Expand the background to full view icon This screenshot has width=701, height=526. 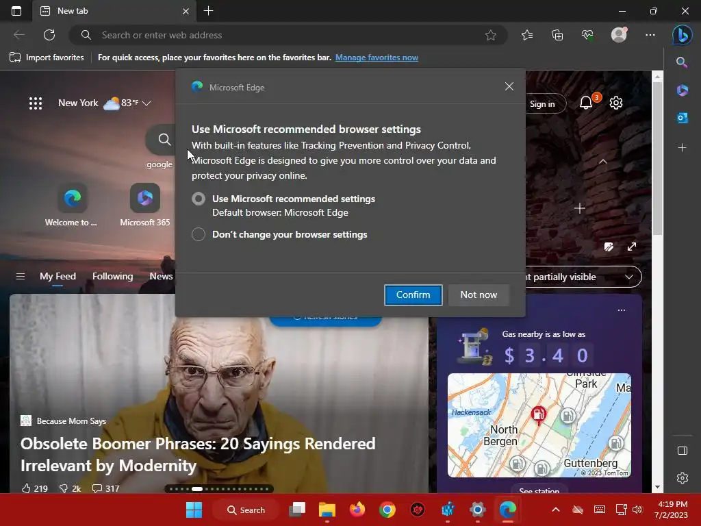pyautogui.click(x=632, y=247)
